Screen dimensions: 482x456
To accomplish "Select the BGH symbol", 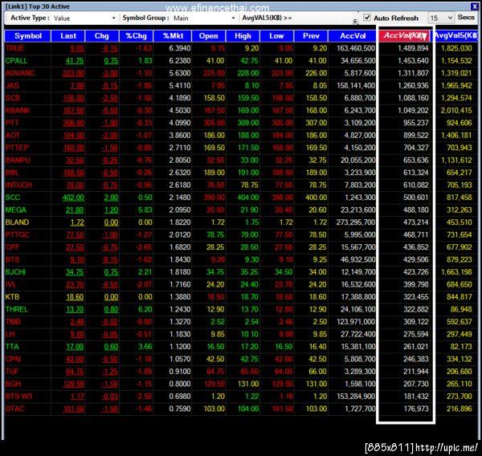I will [x=13, y=384].
